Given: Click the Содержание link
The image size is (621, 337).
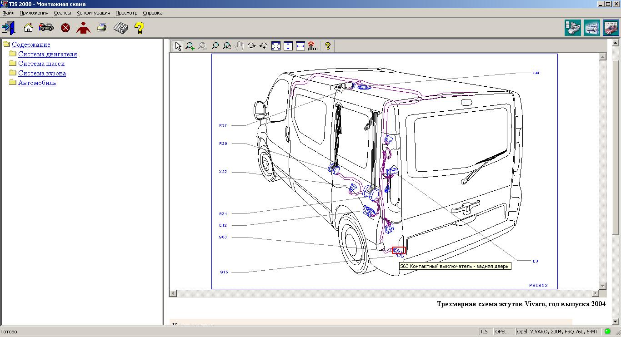Looking at the screenshot, I should pos(31,45).
